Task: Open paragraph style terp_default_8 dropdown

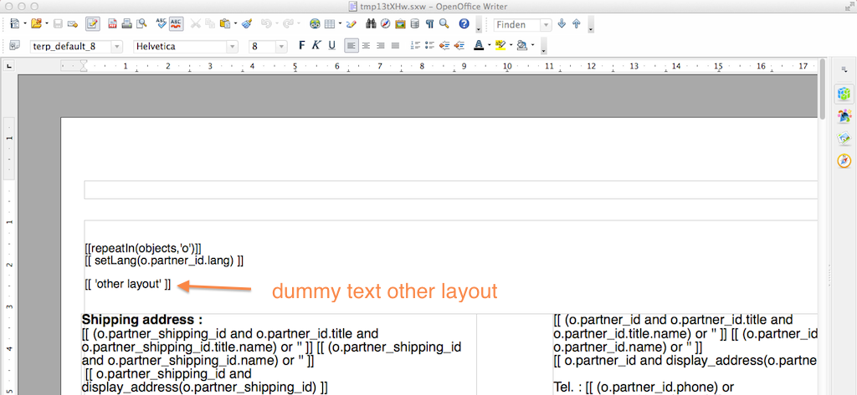Action: click(117, 47)
